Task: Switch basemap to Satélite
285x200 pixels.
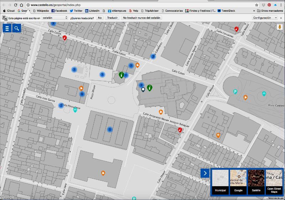Action: tap(256, 182)
